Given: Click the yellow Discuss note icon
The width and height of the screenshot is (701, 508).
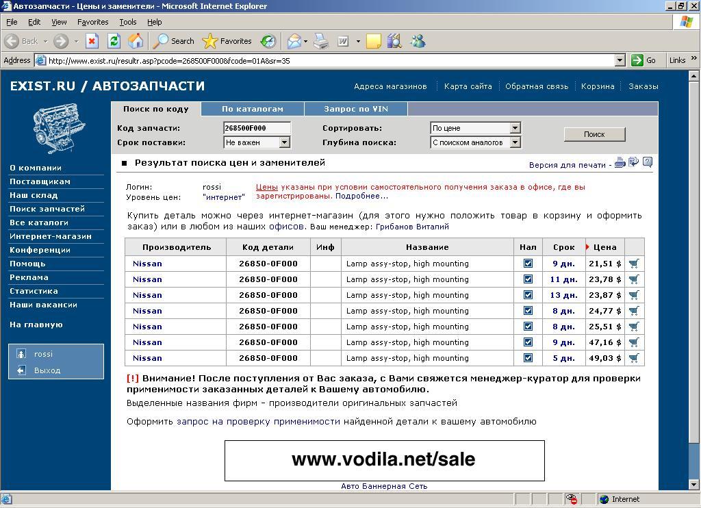Looking at the screenshot, I should coord(373,41).
